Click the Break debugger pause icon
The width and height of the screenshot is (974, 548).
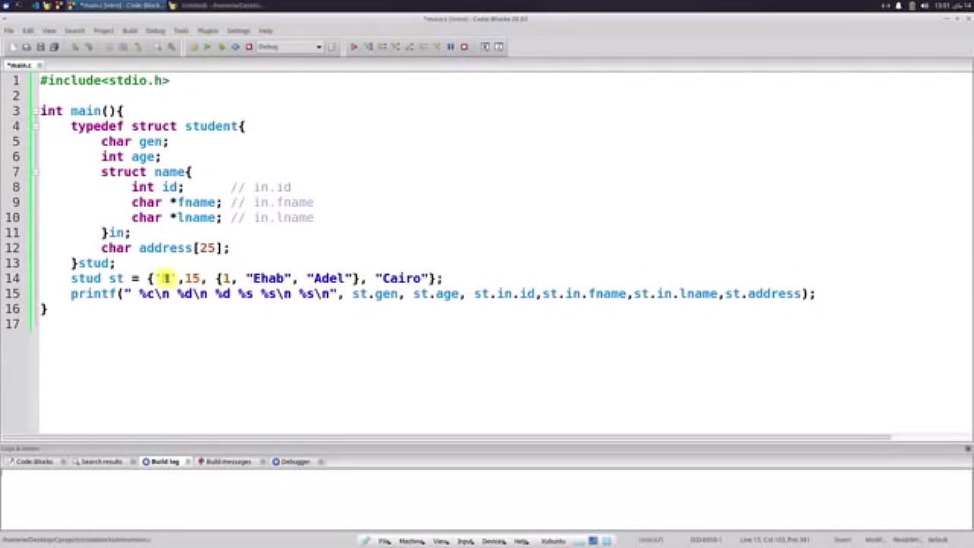pos(450,47)
